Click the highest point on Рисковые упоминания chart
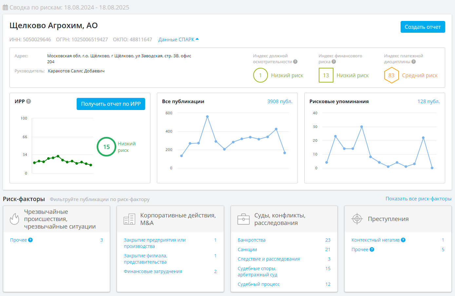Viewport: 455px width, 296px height. [362, 127]
